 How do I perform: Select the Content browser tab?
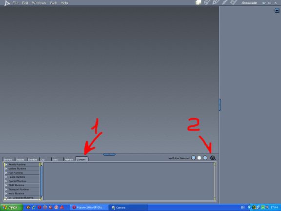(81, 159)
